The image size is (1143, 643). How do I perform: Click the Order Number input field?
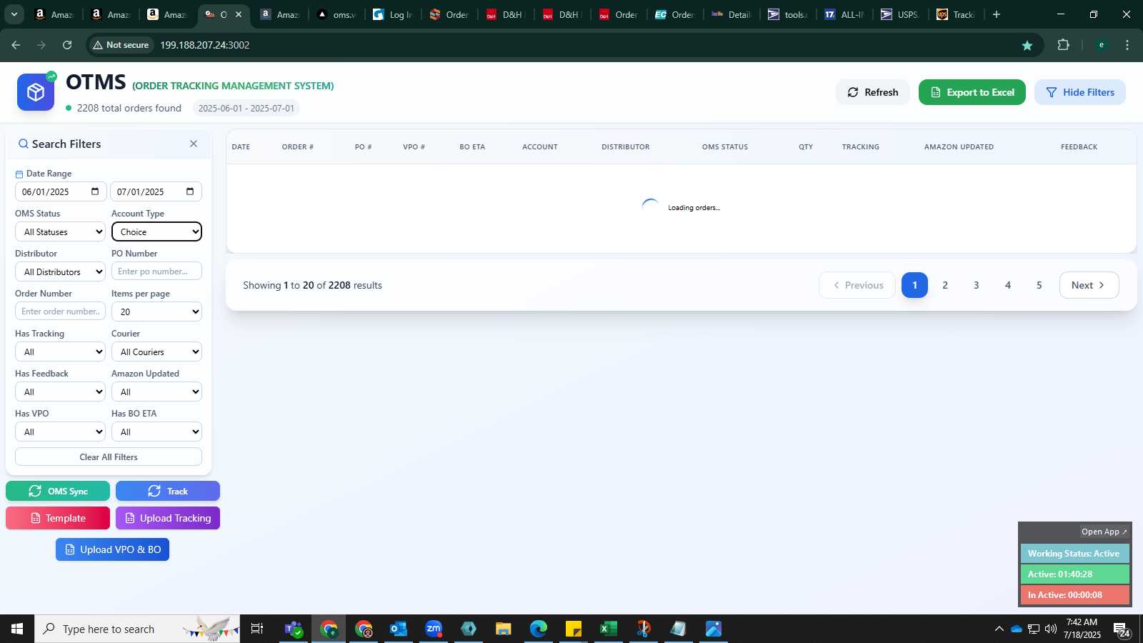pos(60,311)
